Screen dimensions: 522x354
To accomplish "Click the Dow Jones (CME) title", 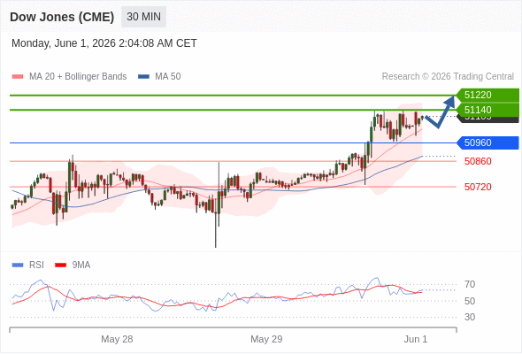I will (62, 17).
